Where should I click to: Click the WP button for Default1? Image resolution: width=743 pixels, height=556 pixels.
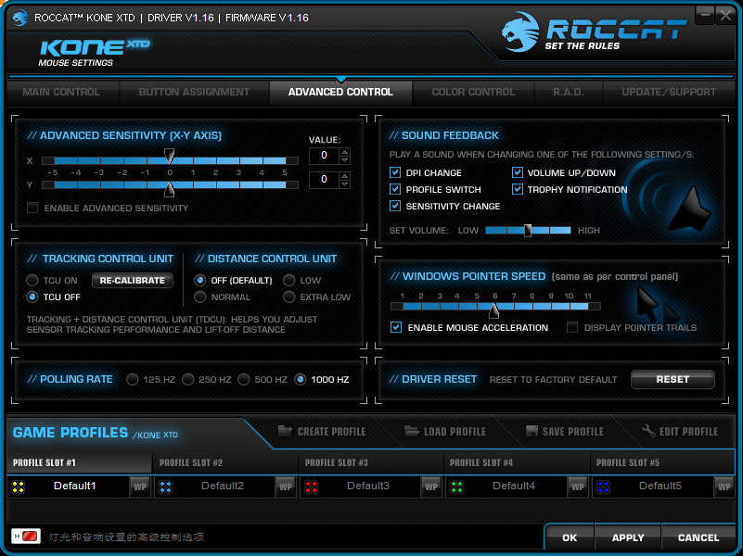click(x=140, y=486)
